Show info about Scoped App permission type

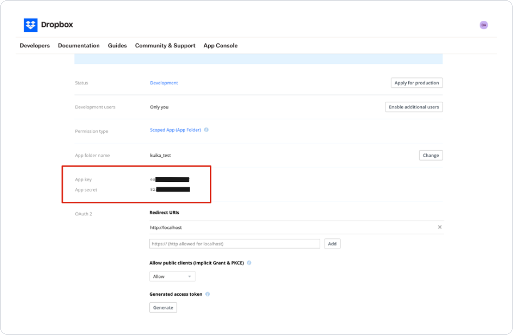pyautogui.click(x=206, y=130)
